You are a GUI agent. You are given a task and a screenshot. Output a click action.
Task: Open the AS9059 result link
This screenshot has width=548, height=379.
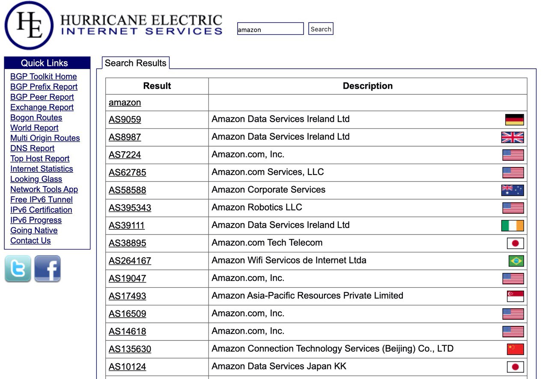click(x=125, y=120)
